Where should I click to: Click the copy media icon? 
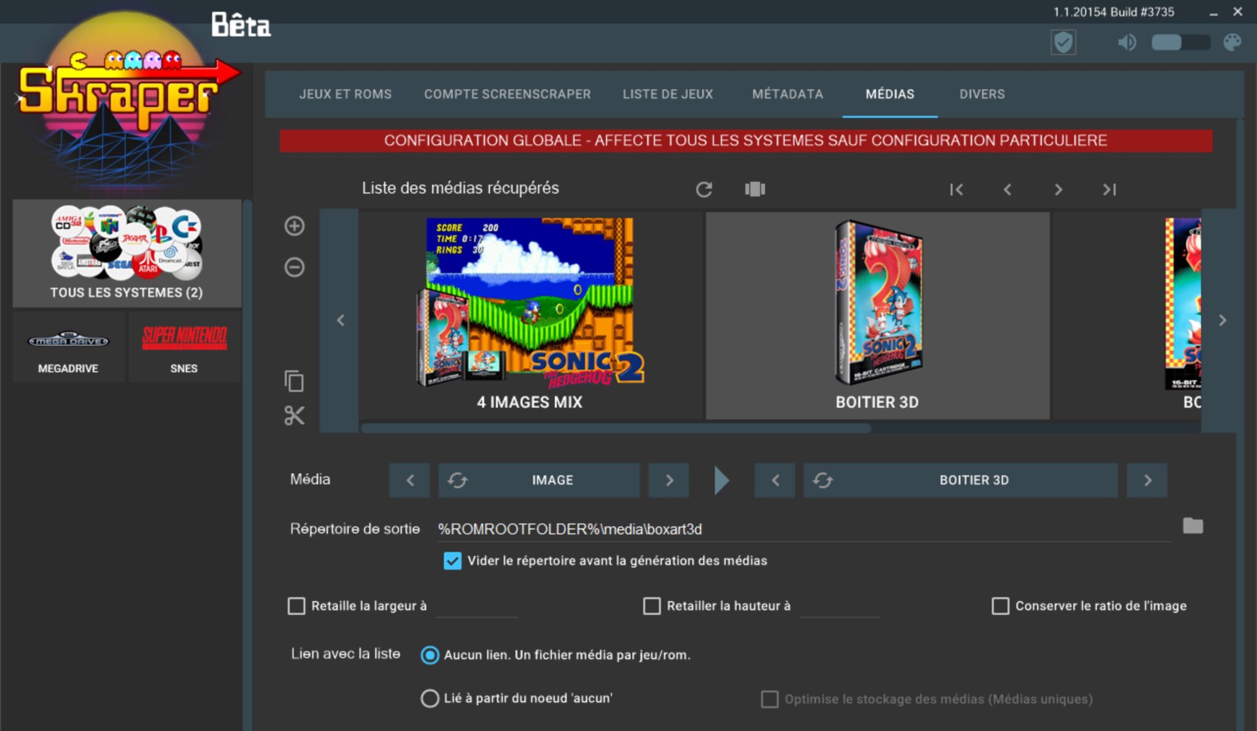295,381
